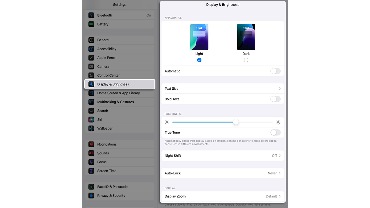Open Battery settings row
This screenshot has height=208, width=370.
[x=120, y=24]
